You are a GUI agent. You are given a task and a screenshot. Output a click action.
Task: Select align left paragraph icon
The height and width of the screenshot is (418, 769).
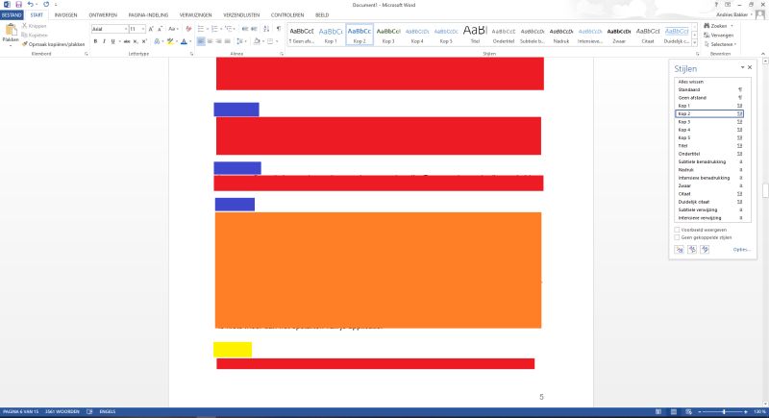(201, 41)
